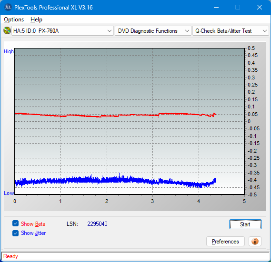Click the LSN value 2295040
This screenshot has width=271, height=262.
97,224
